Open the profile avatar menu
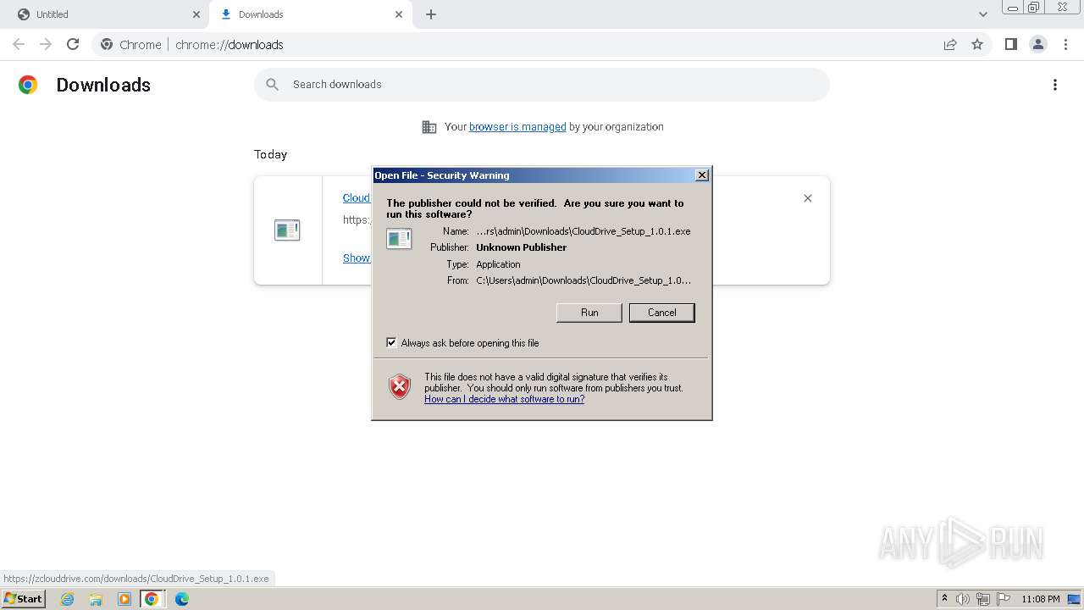Viewport: 1084px width, 610px height. coord(1037,45)
